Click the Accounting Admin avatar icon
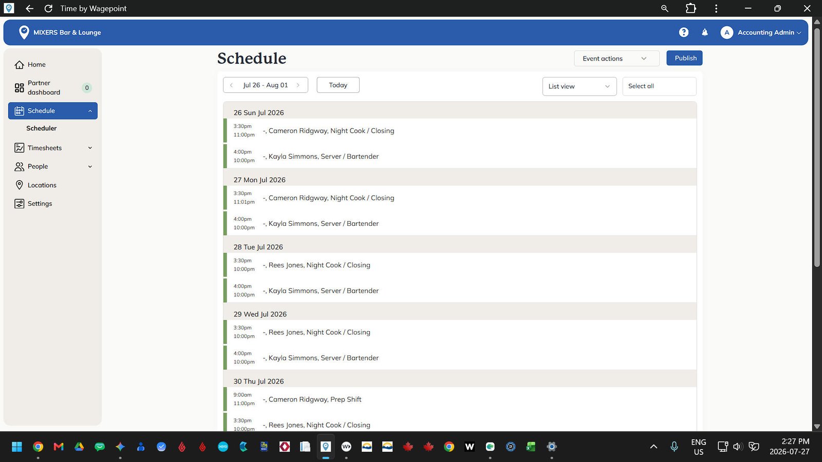The height and width of the screenshot is (462, 822). tap(726, 32)
